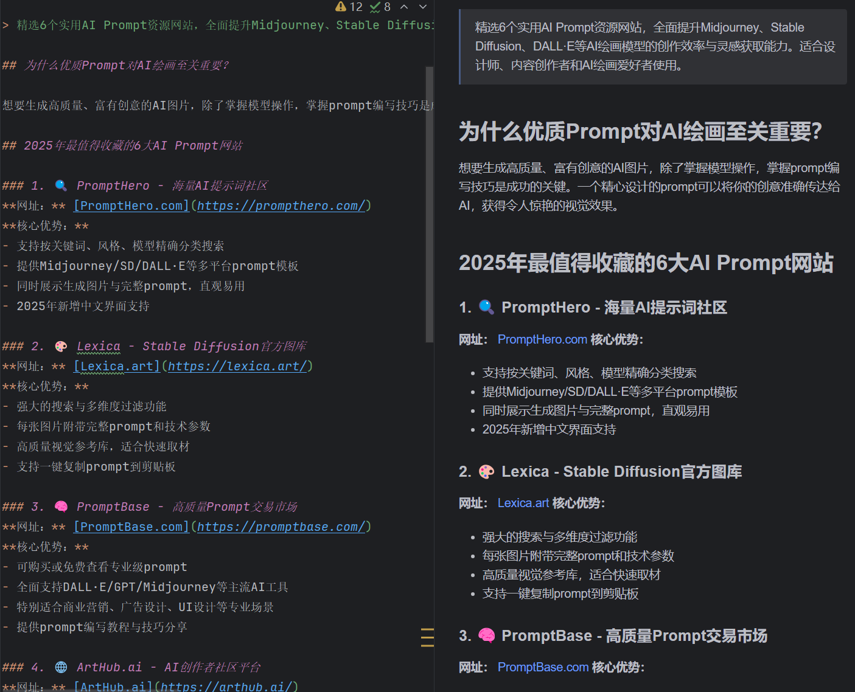This screenshot has height=692, width=855.
Task: Click magnifier emoji in preview PromptHero heading
Action: click(486, 307)
